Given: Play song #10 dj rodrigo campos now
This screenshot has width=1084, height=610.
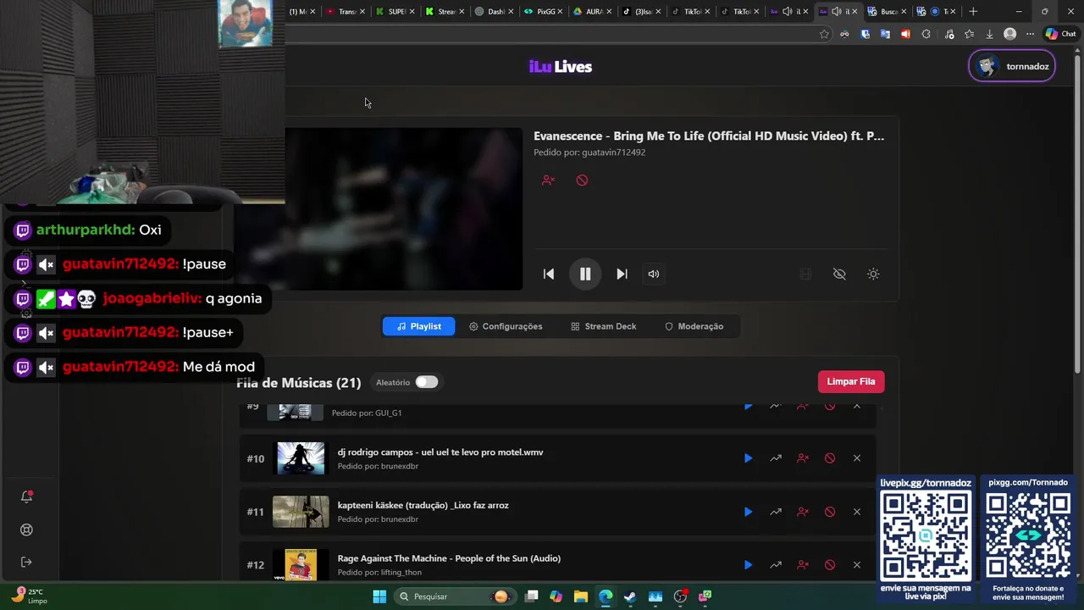Looking at the screenshot, I should 748,458.
